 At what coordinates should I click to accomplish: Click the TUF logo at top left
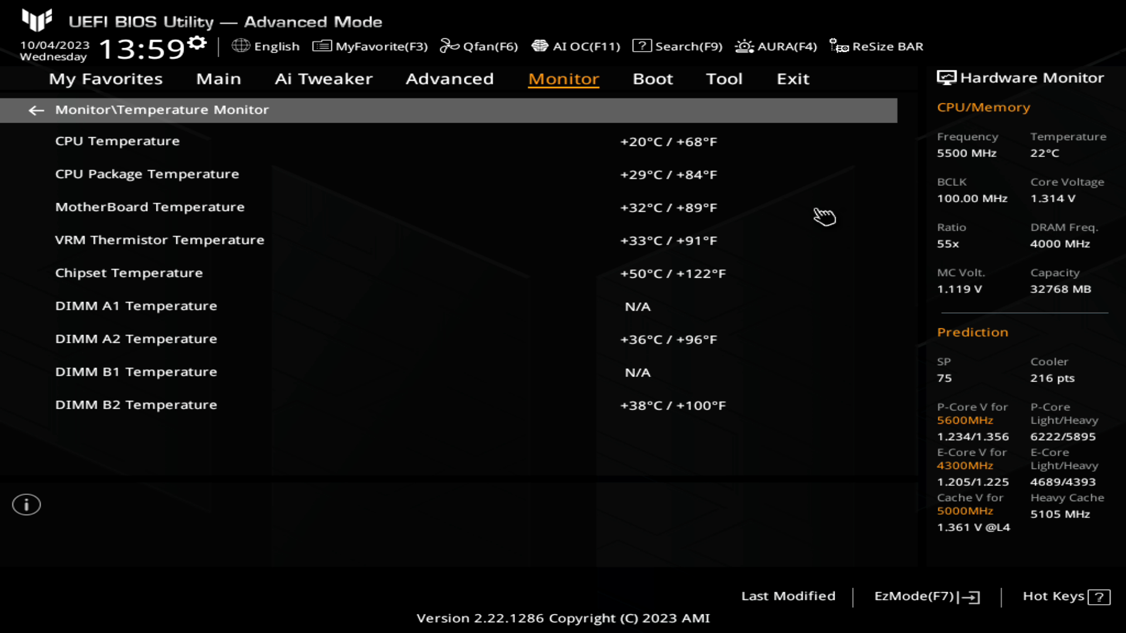pyautogui.click(x=37, y=21)
